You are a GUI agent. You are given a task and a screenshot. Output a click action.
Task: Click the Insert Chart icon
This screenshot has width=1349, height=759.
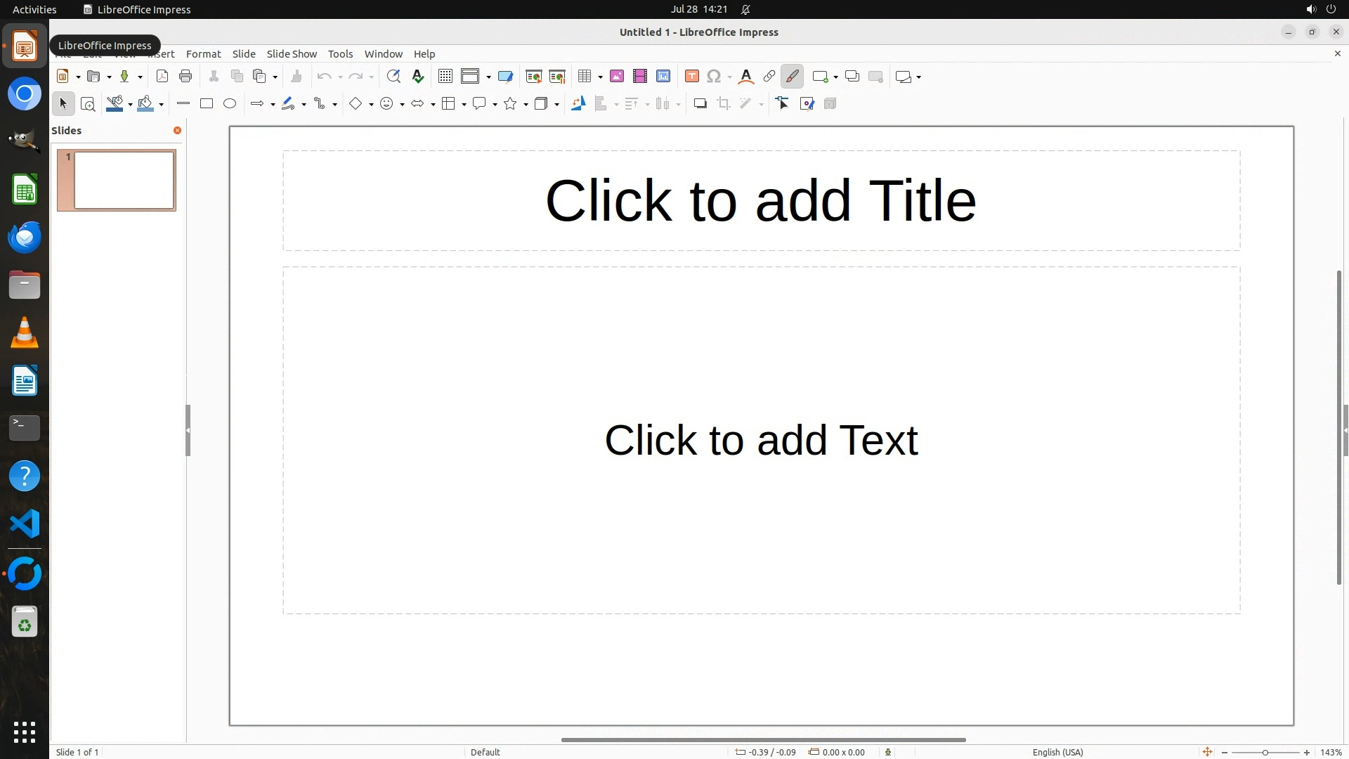click(663, 77)
